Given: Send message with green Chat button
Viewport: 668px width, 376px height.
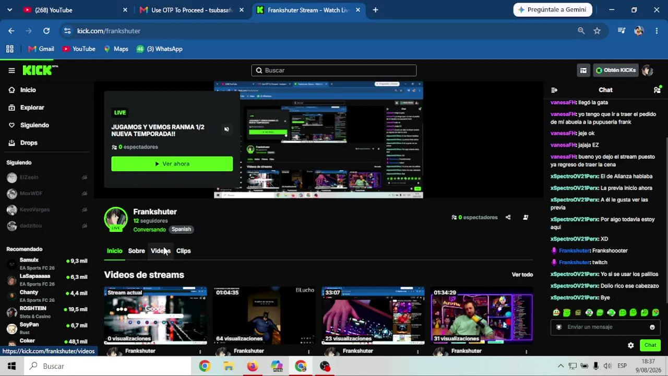Looking at the screenshot, I should [x=650, y=345].
